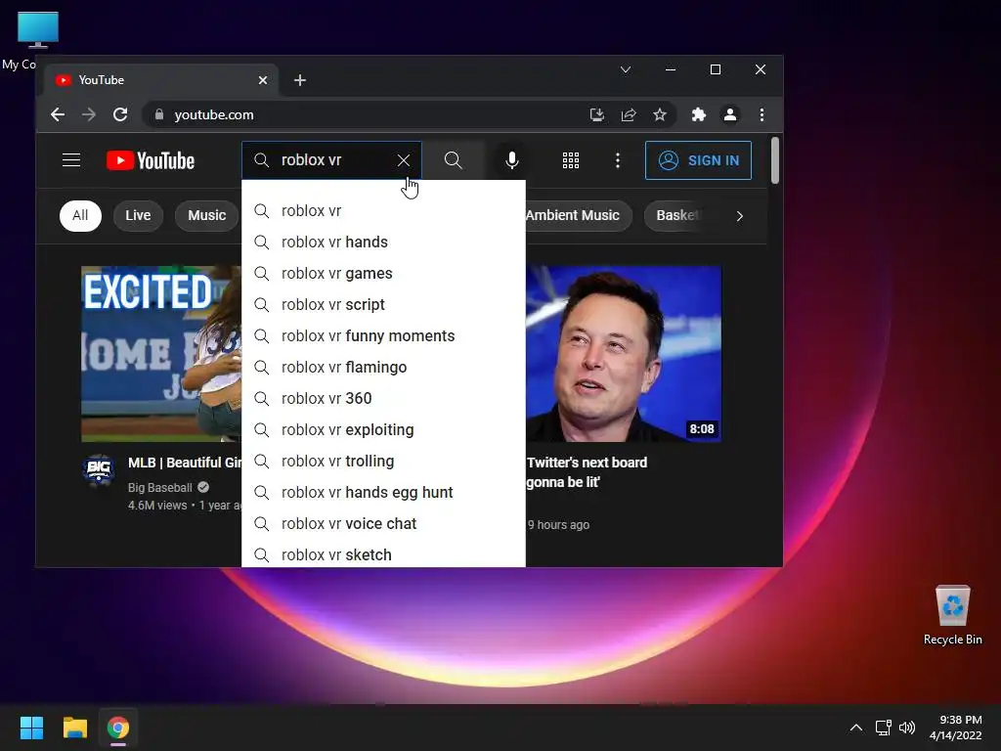Choose suggestion 'roblox vr sketch'

click(383, 553)
